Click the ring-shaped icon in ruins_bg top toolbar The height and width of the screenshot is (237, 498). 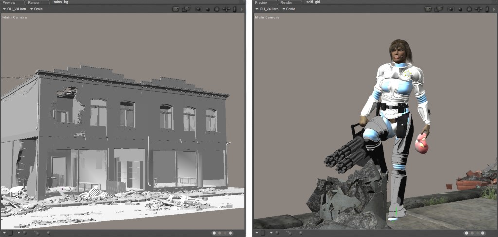click(x=217, y=9)
